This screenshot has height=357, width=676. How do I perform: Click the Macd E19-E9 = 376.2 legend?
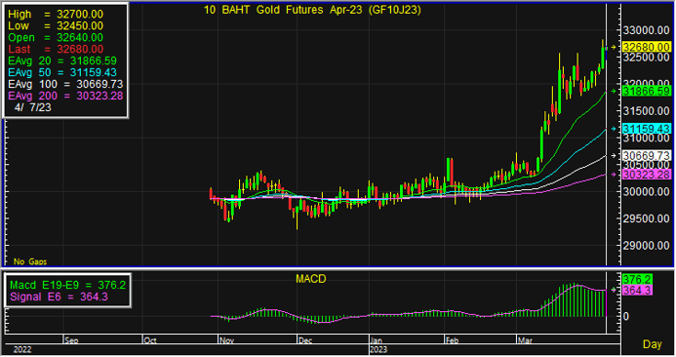coord(67,285)
